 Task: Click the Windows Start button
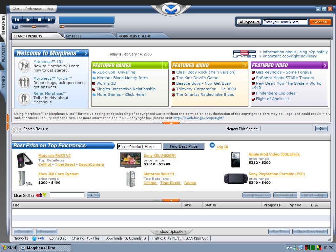click(9, 248)
